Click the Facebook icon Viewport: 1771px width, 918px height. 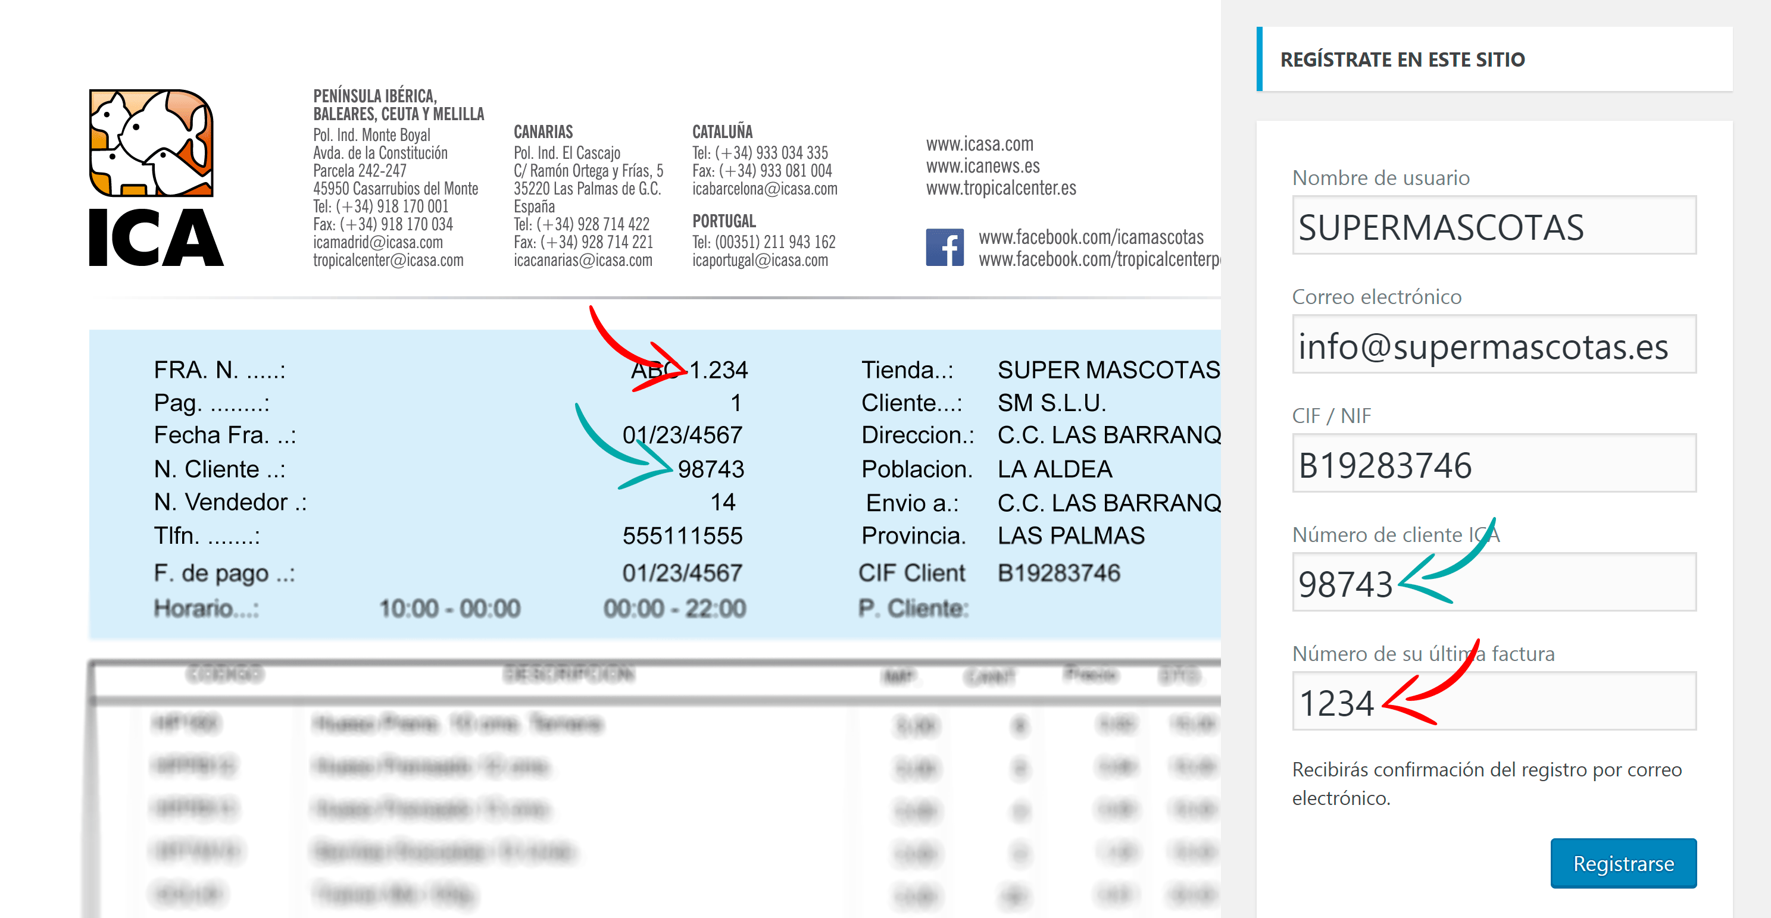[945, 247]
